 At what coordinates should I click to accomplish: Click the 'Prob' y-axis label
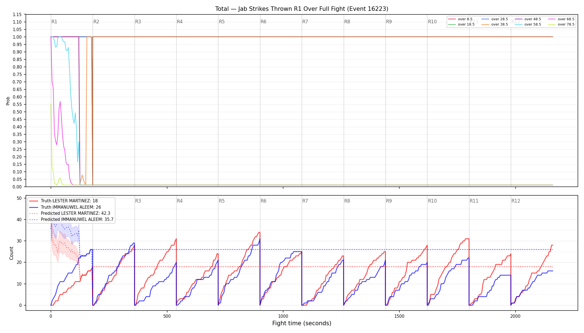tap(8, 101)
